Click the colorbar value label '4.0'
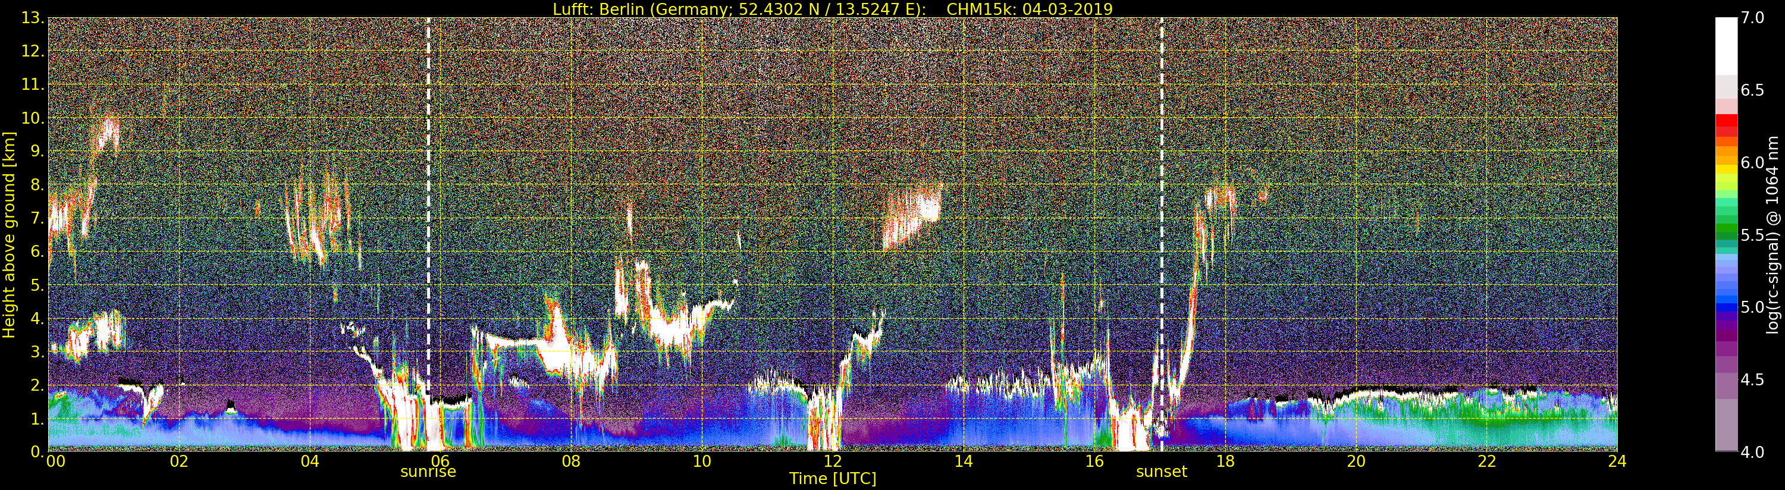This screenshot has height=490, width=1785. [x=1752, y=452]
